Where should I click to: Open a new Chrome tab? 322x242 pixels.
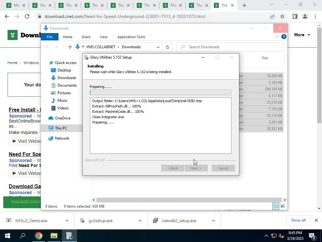click(x=244, y=6)
